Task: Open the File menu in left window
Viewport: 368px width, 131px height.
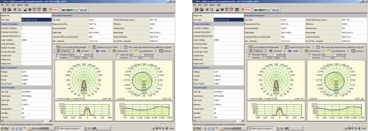Action: click(2, 5)
